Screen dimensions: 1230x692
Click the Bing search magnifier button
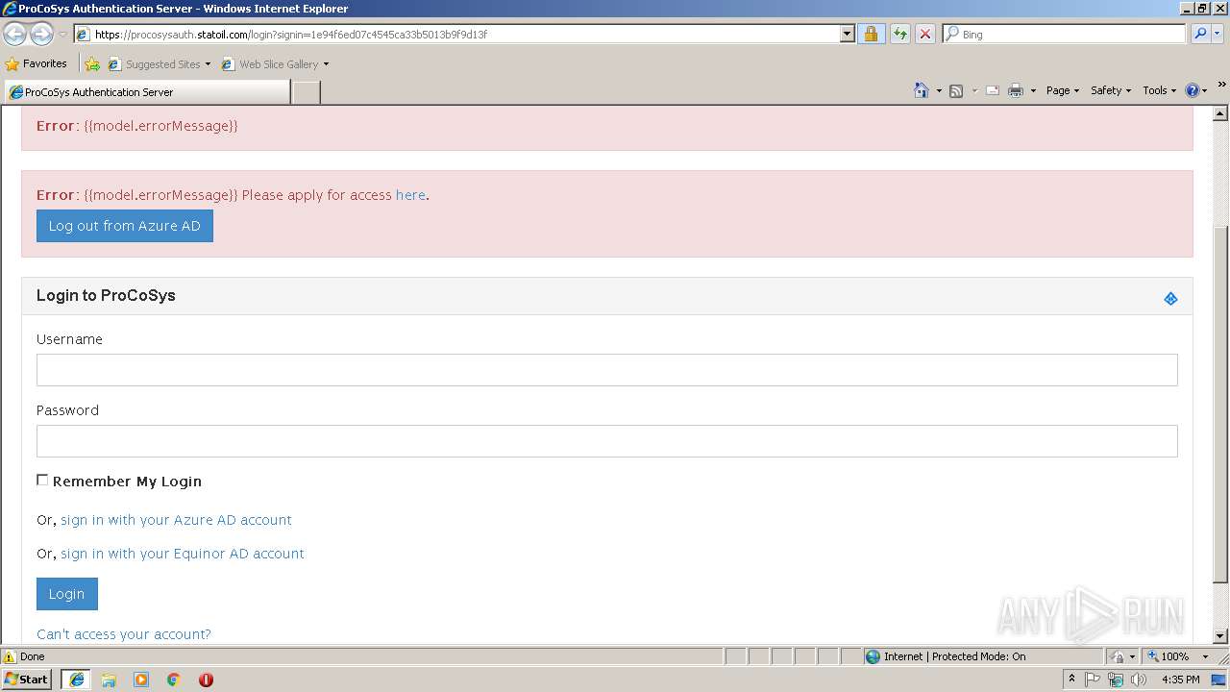pos(1200,34)
